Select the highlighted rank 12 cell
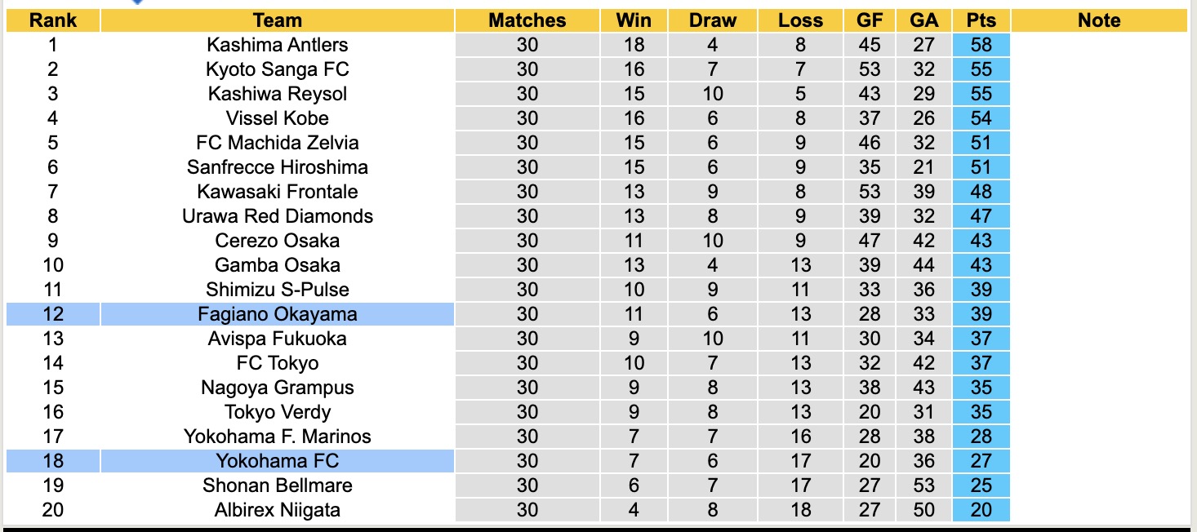Viewport: 1197px width, 532px height. click(x=53, y=314)
